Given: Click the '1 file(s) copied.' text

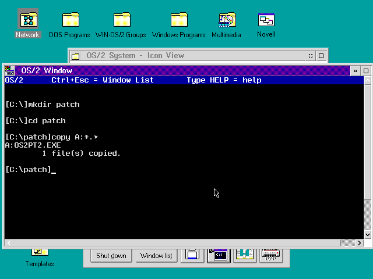Looking at the screenshot, I should (82, 153).
